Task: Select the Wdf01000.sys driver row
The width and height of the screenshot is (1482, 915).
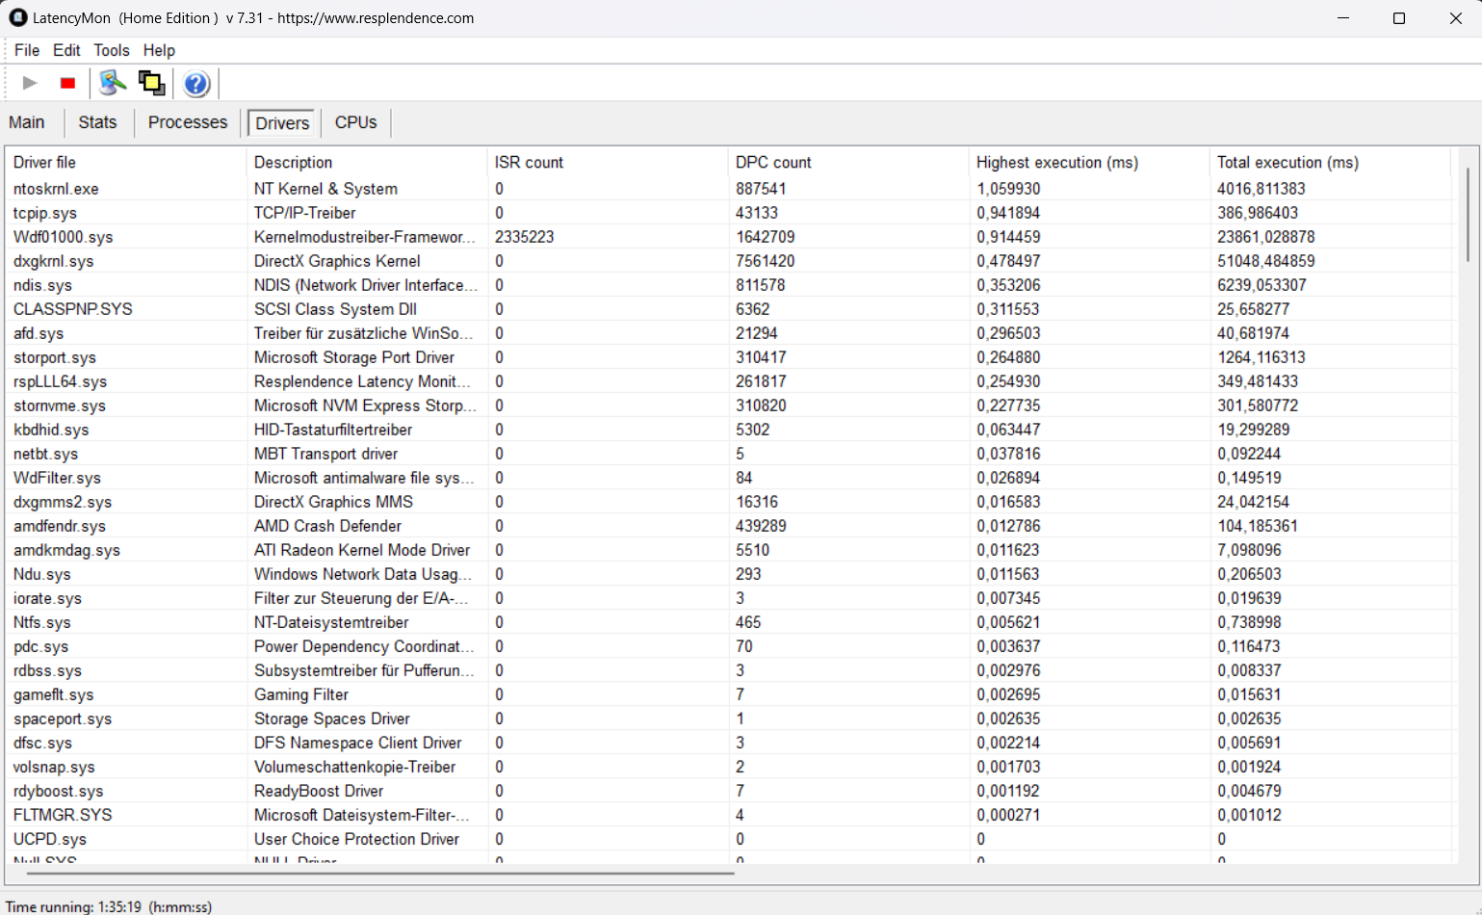Action: (731, 237)
